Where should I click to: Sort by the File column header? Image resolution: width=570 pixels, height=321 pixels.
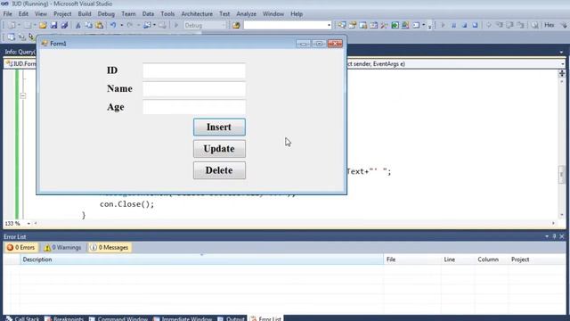tap(412, 259)
